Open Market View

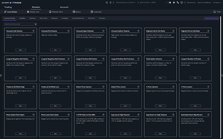[56, 12]
